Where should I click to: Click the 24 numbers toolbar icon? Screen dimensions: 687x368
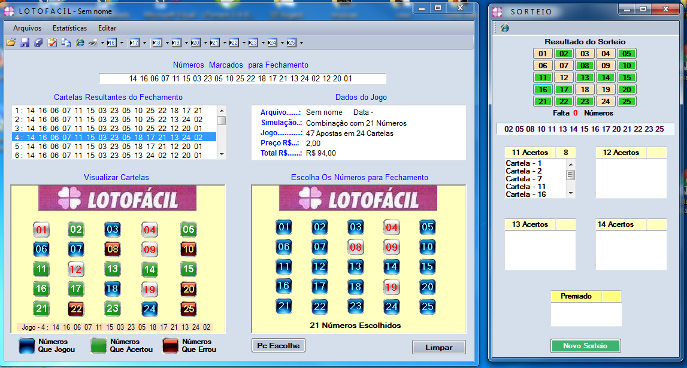point(272,42)
